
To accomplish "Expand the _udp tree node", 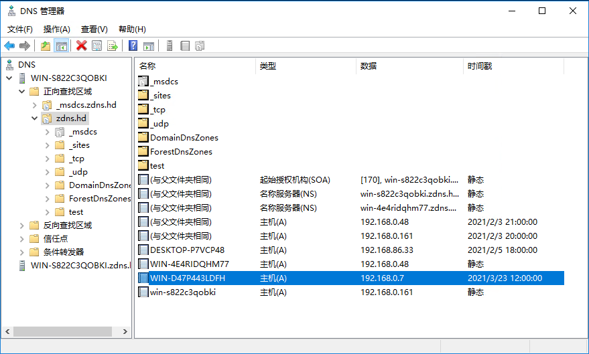I will [x=48, y=172].
